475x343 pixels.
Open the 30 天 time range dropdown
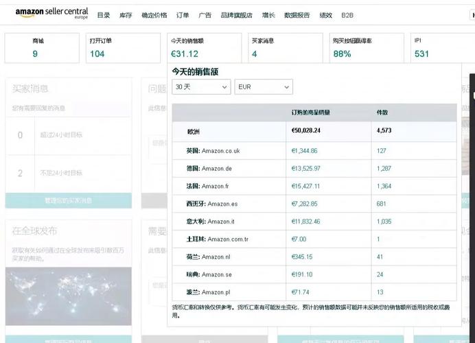click(201, 87)
